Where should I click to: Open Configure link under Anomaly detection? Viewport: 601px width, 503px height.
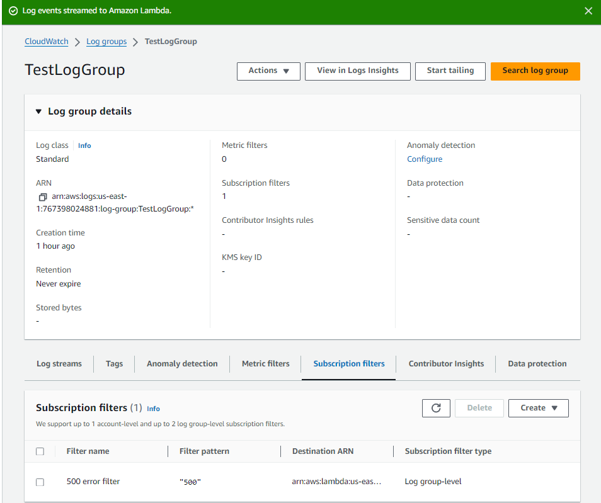coord(425,159)
